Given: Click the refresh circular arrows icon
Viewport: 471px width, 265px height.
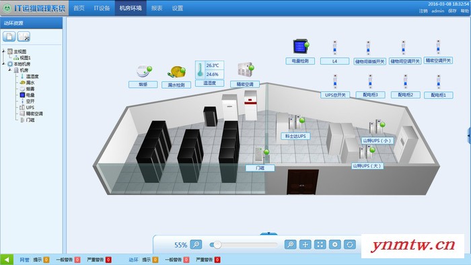Looking at the screenshot, I should point(350,245).
